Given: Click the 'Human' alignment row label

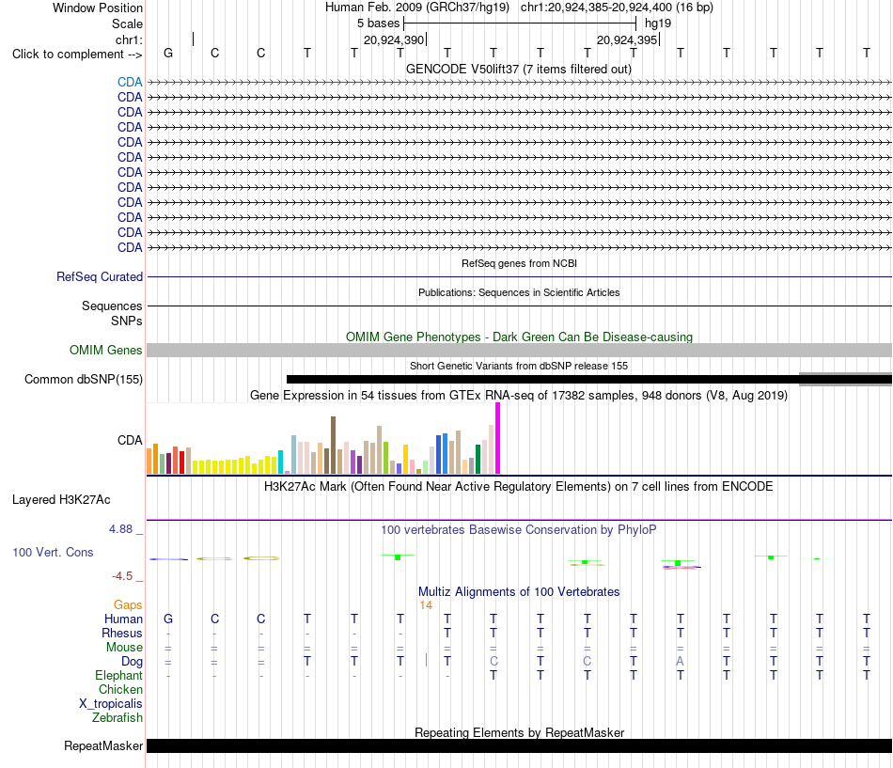Looking at the screenshot, I should click(123, 619).
